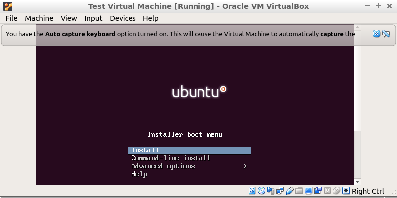Open the USB devices status icon
Screen dimensions: 397x198
pos(289,191)
